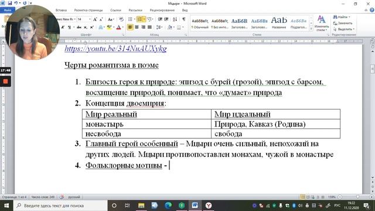Apply superscript formatting

(91, 28)
